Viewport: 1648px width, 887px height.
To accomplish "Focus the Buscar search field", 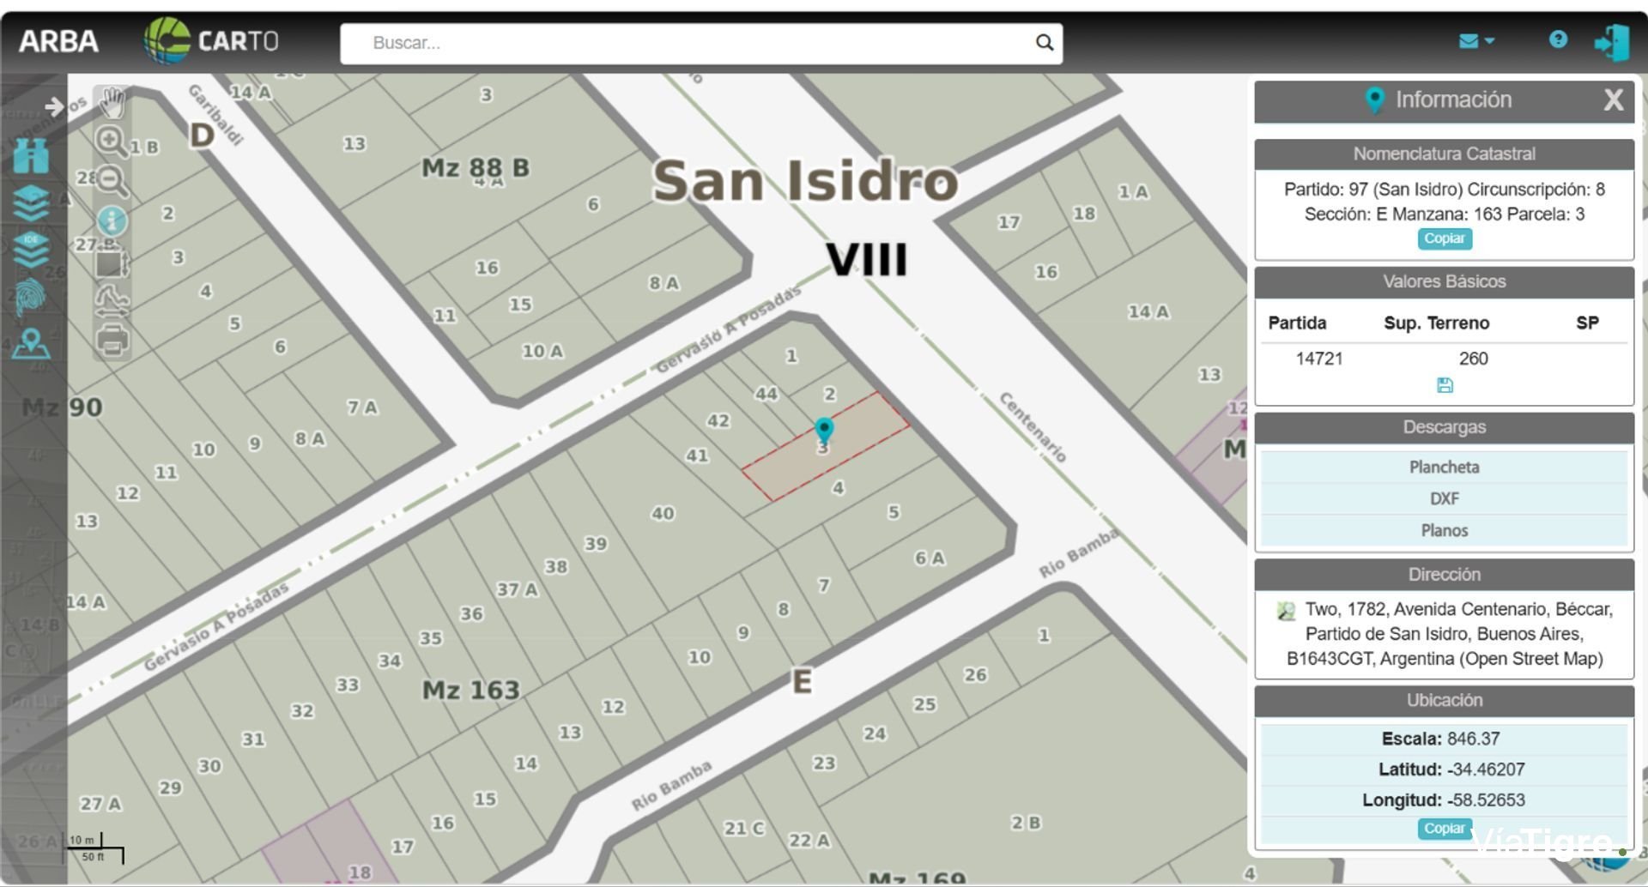I will (700, 43).
